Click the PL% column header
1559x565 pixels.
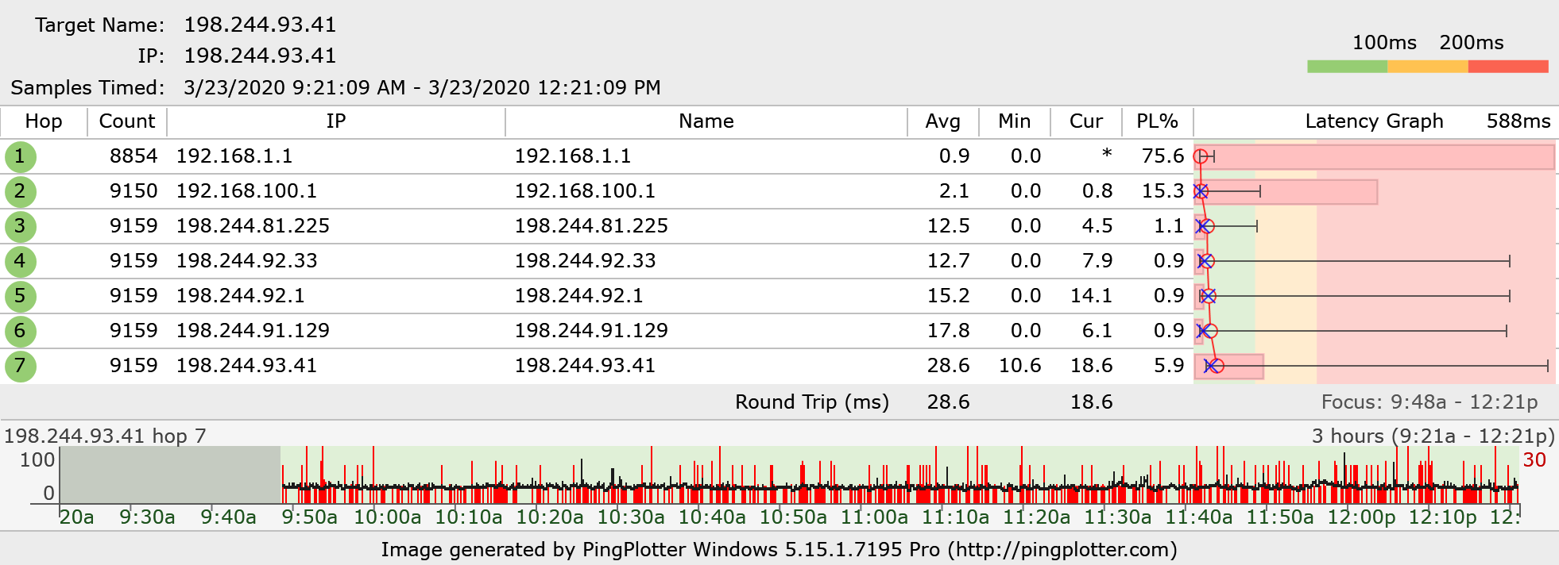(x=1157, y=121)
